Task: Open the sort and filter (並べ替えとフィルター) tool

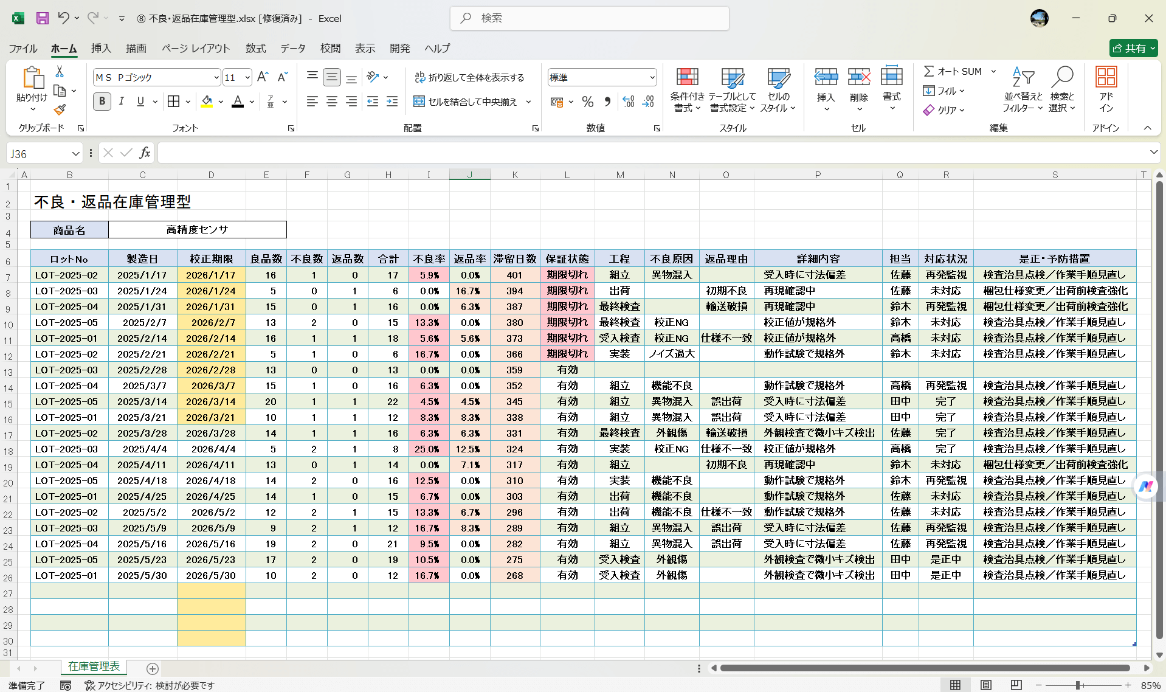Action: coord(1023,89)
